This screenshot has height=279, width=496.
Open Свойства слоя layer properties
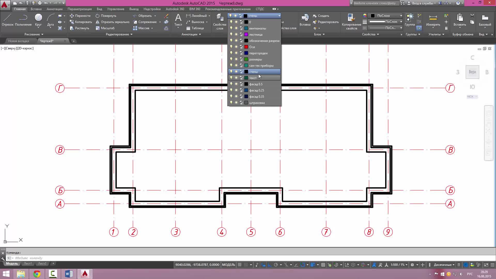[220, 22]
